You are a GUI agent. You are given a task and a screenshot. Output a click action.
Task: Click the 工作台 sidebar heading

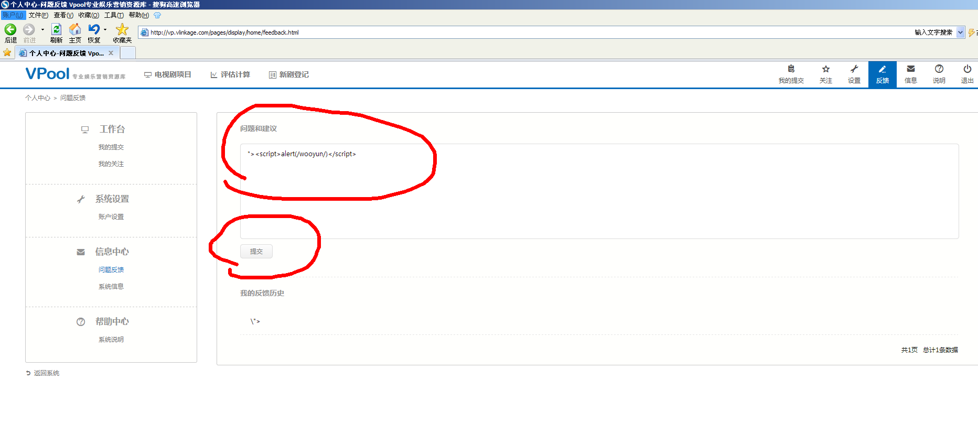click(112, 129)
